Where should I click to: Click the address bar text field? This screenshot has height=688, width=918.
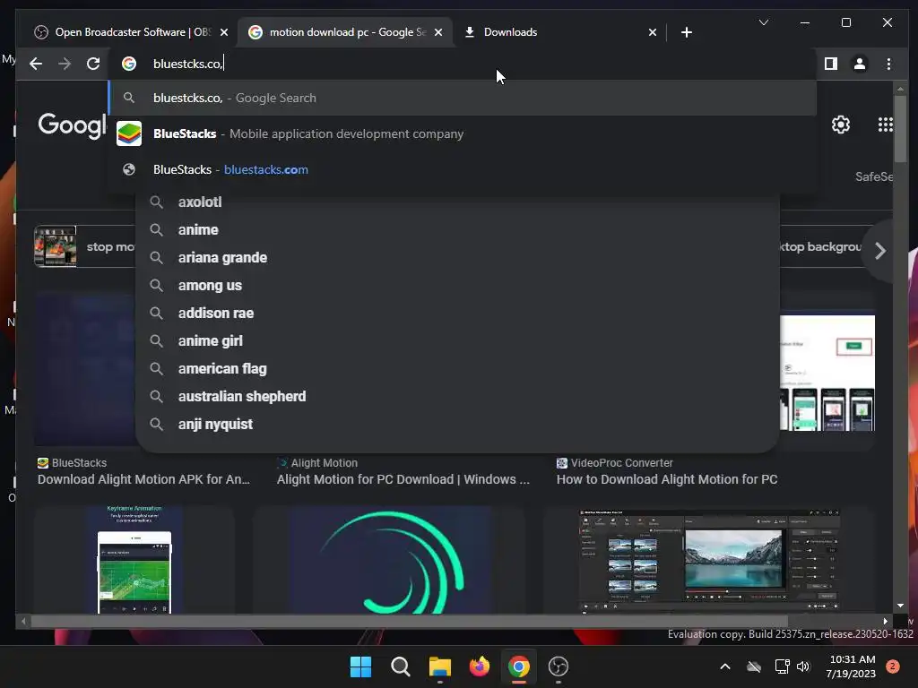click(463, 64)
